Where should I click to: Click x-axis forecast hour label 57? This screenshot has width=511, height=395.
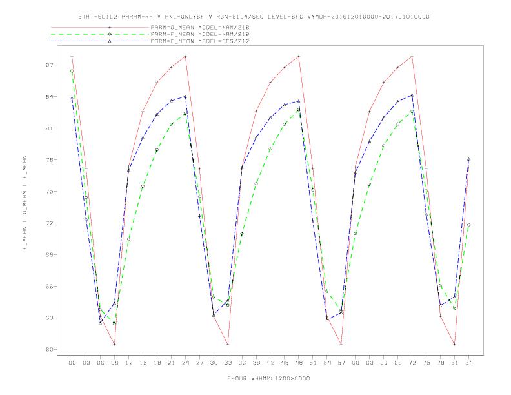[x=341, y=363]
